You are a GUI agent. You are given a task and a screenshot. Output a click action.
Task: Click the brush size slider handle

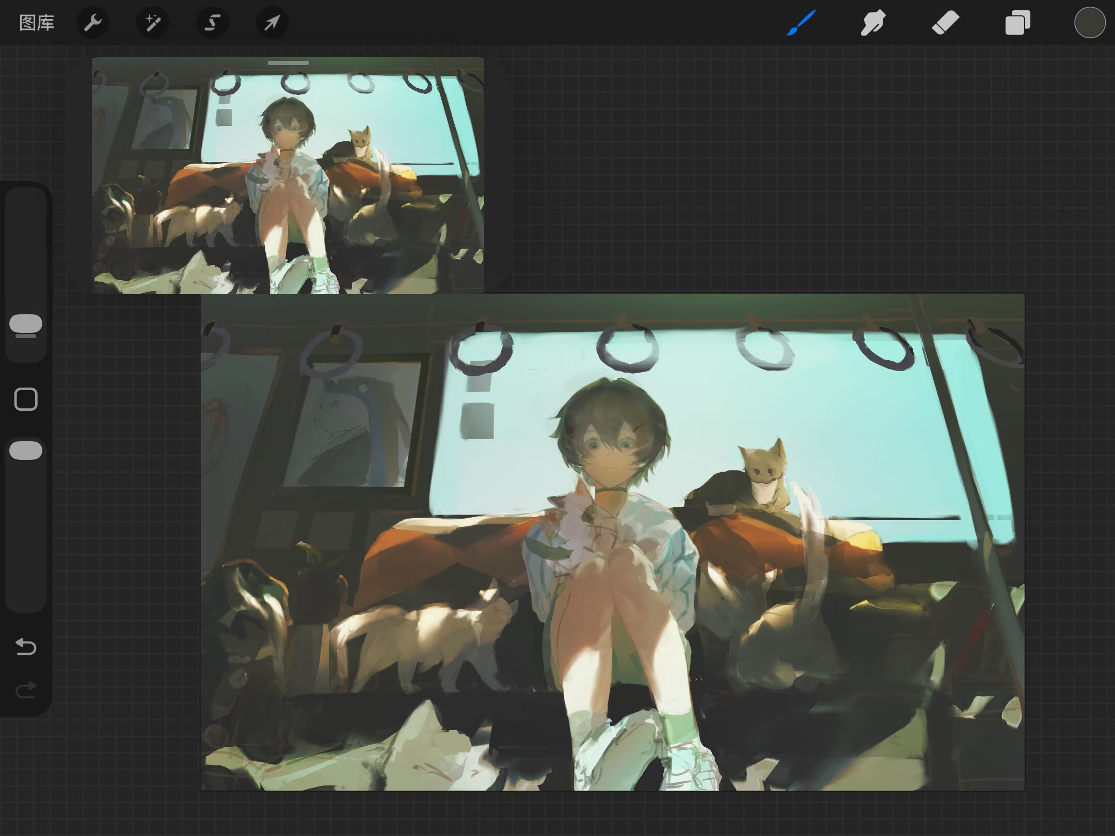coord(26,324)
